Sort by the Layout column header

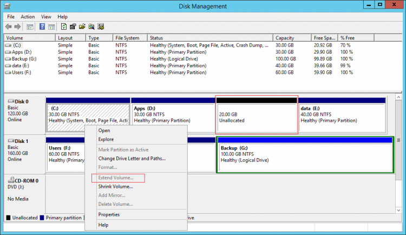[70, 38]
